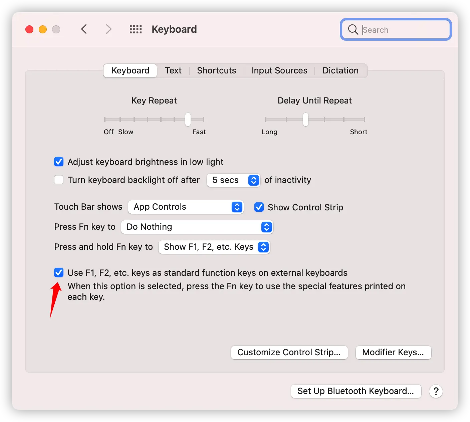Click the Key Repeat slider handle

188,120
